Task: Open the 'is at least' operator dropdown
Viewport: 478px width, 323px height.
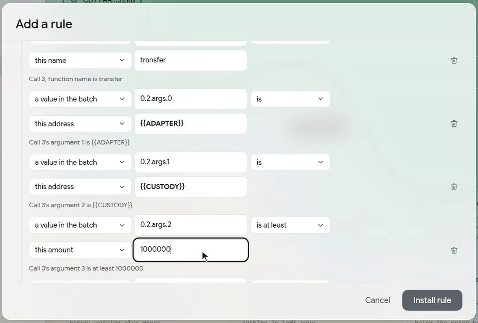Action: (290, 225)
